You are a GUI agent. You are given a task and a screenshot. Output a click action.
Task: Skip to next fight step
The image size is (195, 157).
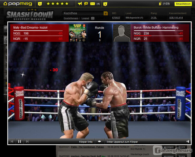click(x=27, y=141)
